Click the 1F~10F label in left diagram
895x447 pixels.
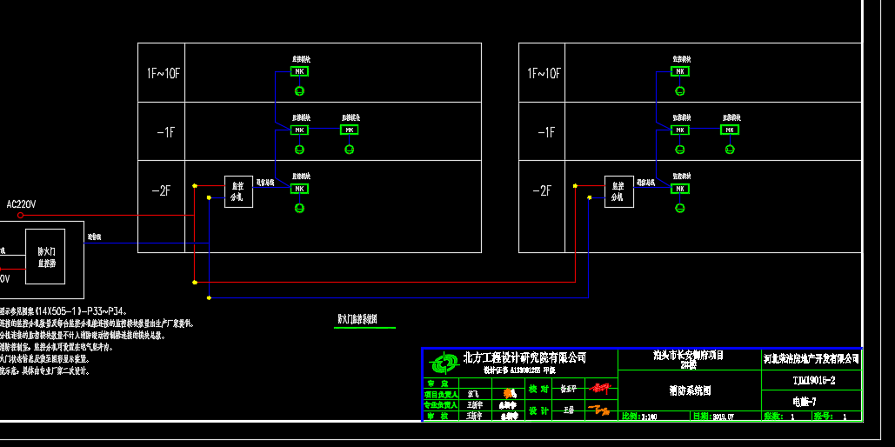coord(162,73)
